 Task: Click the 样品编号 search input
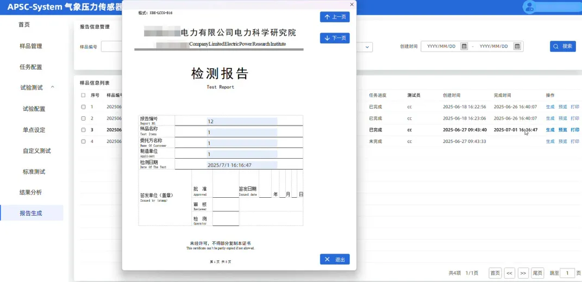pyautogui.click(x=112, y=47)
